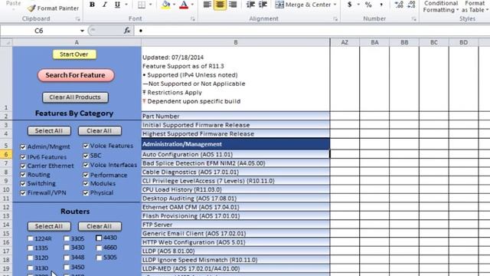Expand Merge & Center dropdown arrow
490x276 pixels.
click(x=335, y=5)
